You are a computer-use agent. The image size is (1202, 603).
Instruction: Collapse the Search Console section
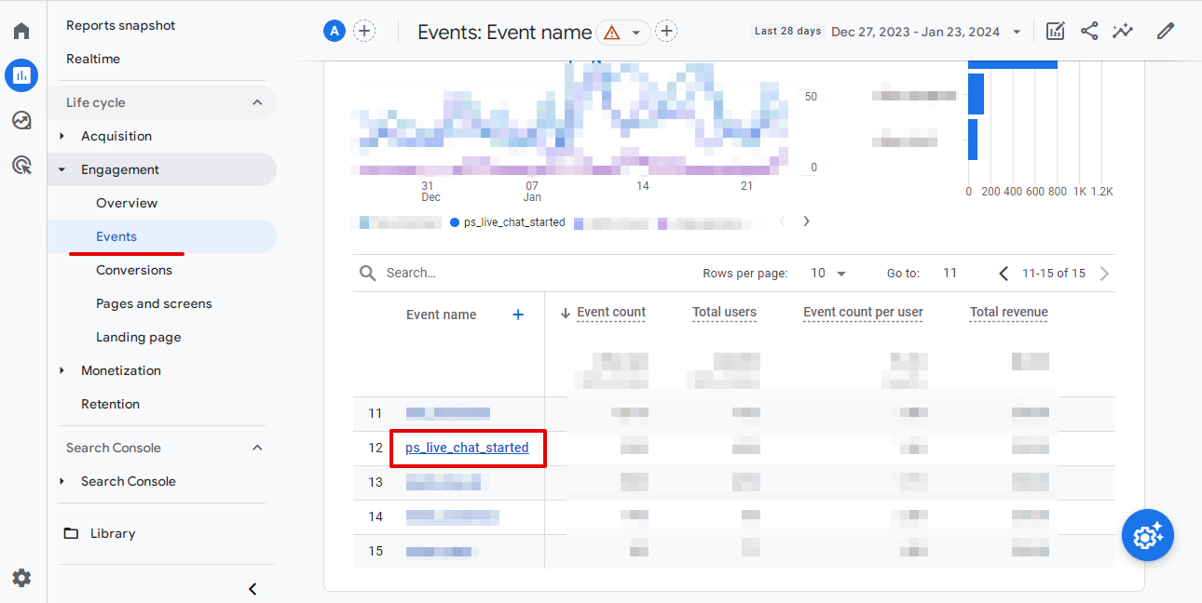pyautogui.click(x=257, y=448)
